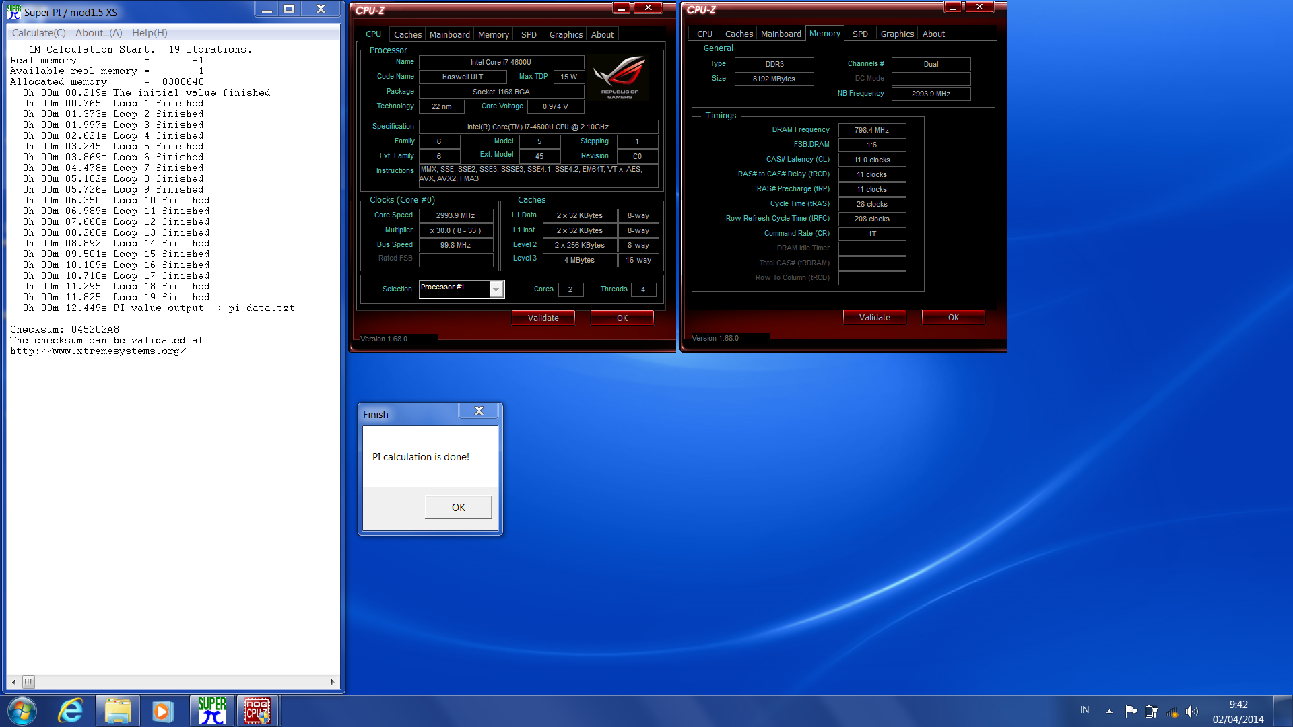Select Memory tab in left CPU-Z window
Image resolution: width=1293 pixels, height=727 pixels.
point(494,34)
